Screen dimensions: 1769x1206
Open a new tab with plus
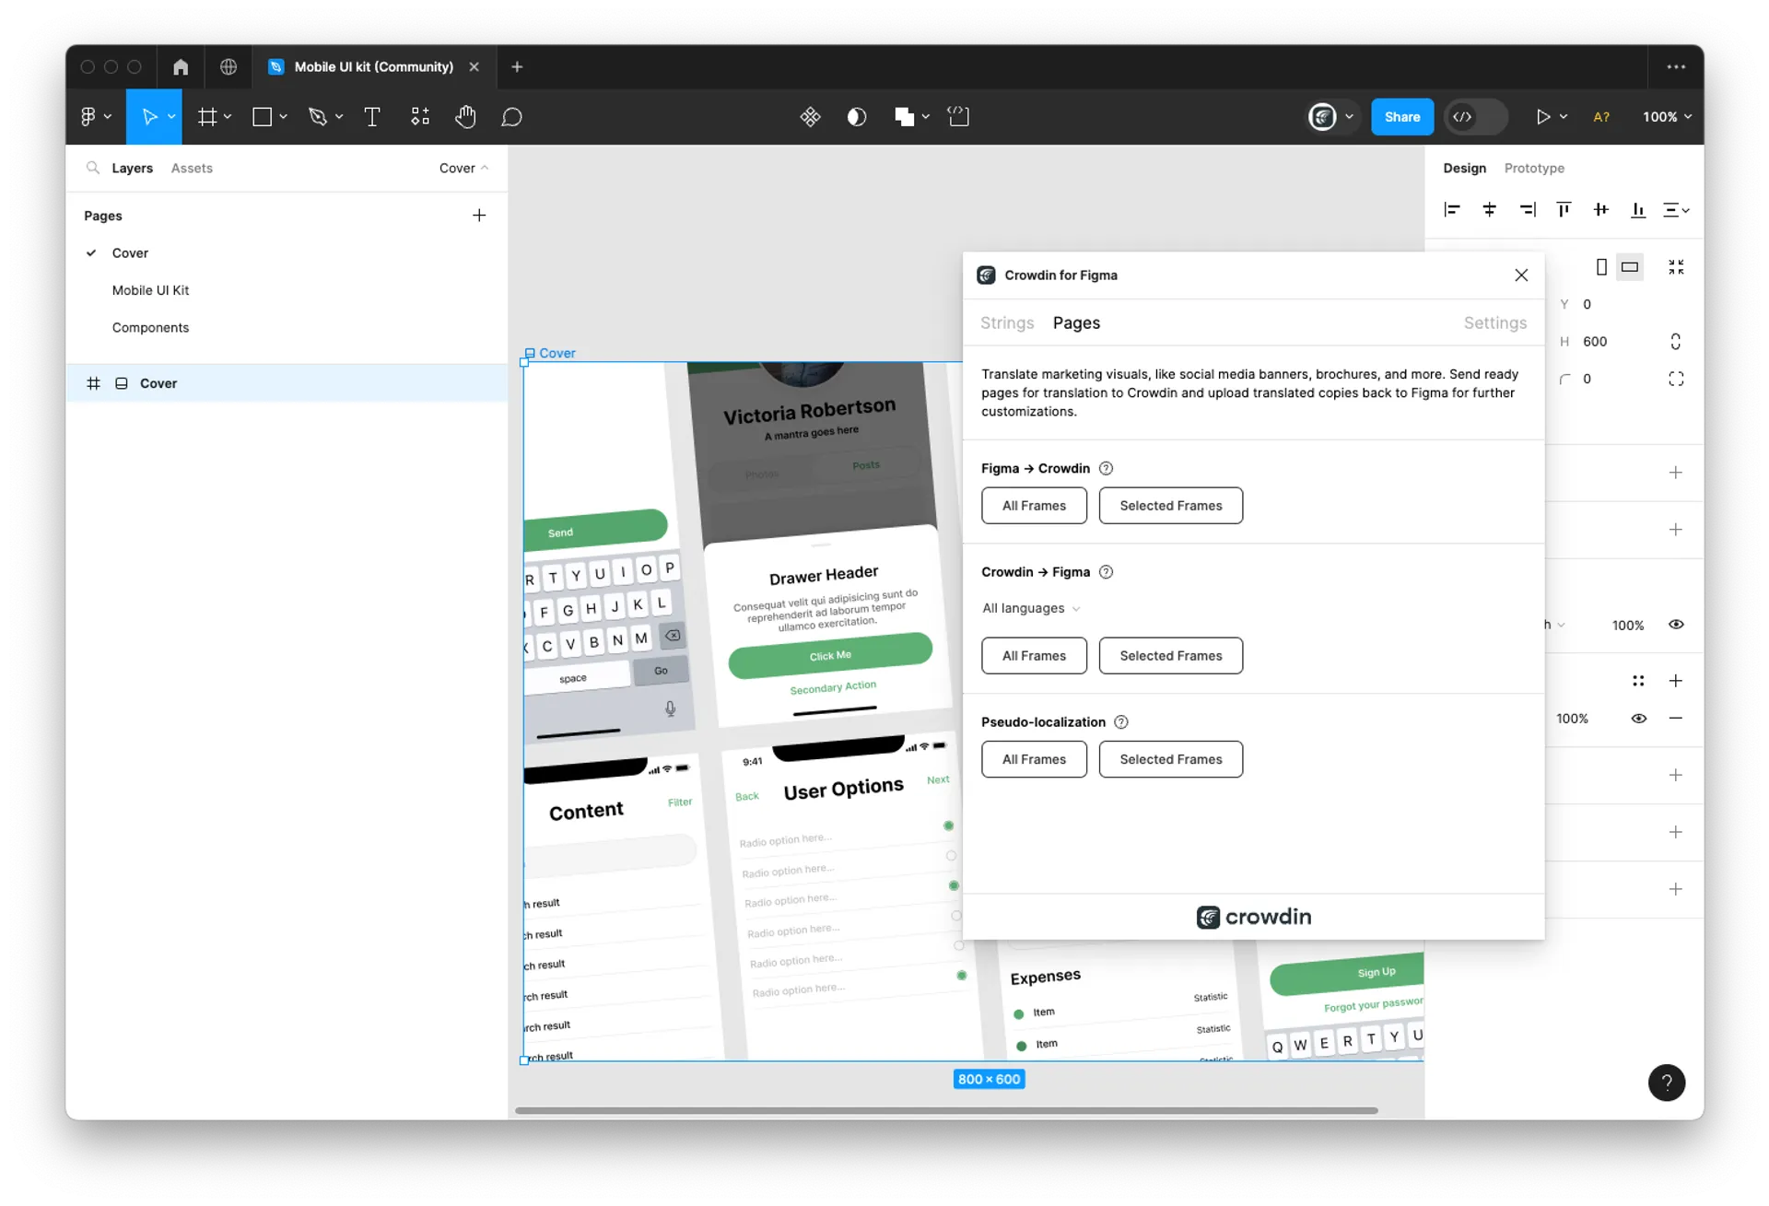(517, 67)
